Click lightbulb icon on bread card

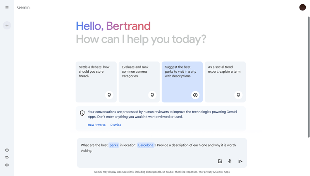coord(109,95)
